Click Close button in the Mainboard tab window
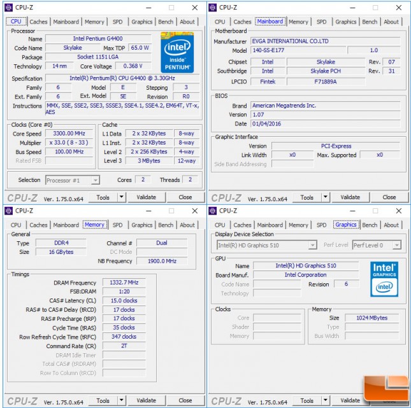411x408 pixels. [389, 197]
